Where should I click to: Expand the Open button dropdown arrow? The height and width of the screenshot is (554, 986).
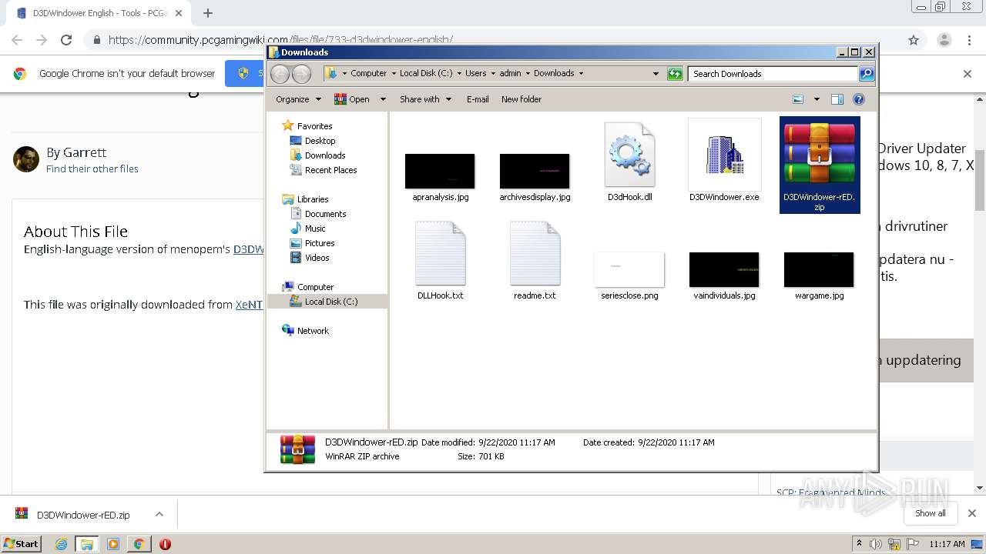381,99
